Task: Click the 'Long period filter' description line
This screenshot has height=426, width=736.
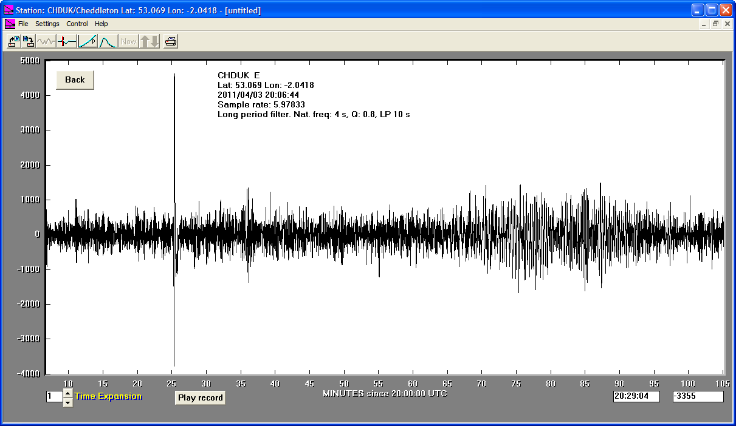Action: point(314,114)
